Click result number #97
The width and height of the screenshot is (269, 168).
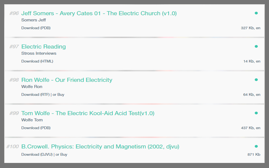(14, 47)
